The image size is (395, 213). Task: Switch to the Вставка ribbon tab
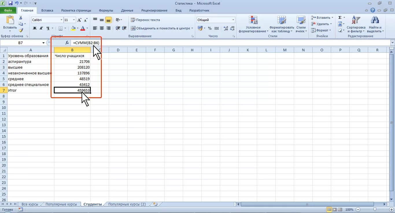(47, 10)
